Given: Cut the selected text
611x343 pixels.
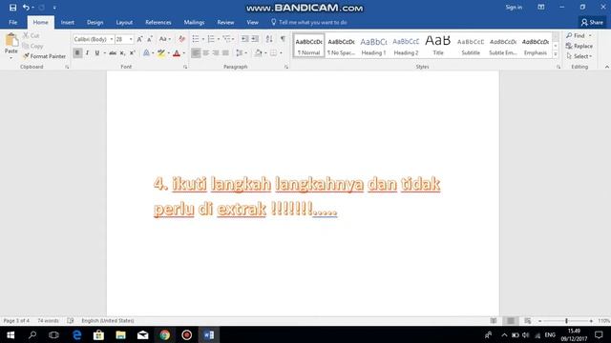Looking at the screenshot, I should point(31,35).
